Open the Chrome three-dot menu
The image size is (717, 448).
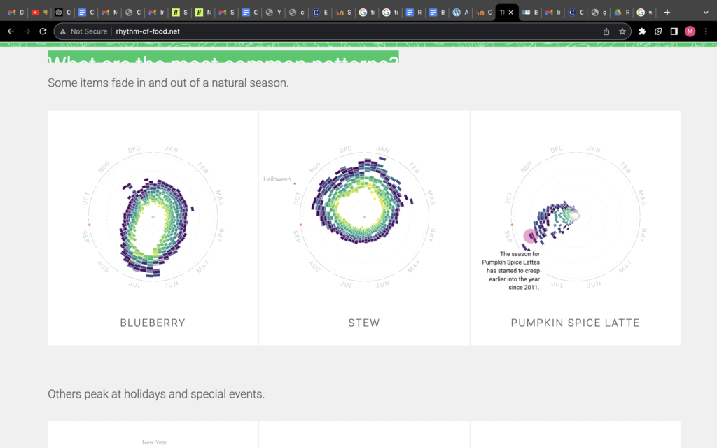(x=706, y=31)
